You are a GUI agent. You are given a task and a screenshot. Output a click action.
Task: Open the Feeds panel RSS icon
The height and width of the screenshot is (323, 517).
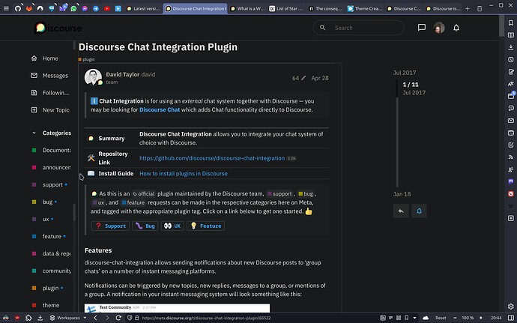click(511, 157)
